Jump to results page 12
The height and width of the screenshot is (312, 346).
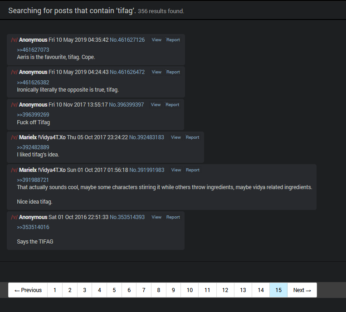tap(225, 290)
